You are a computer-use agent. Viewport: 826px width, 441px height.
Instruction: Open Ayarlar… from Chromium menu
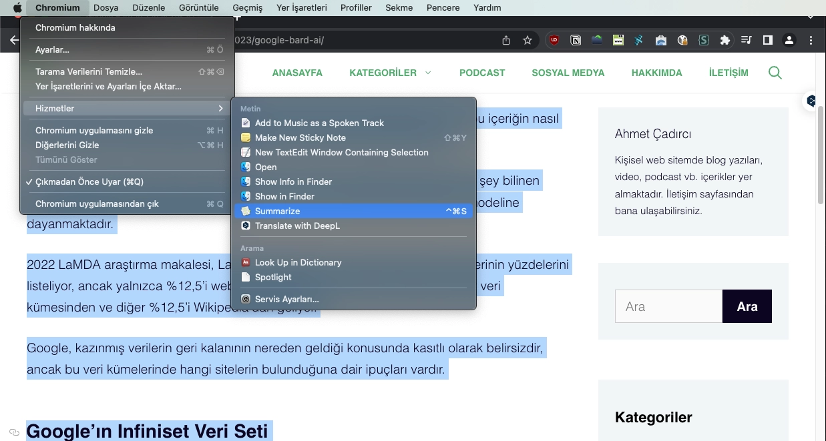(x=127, y=49)
